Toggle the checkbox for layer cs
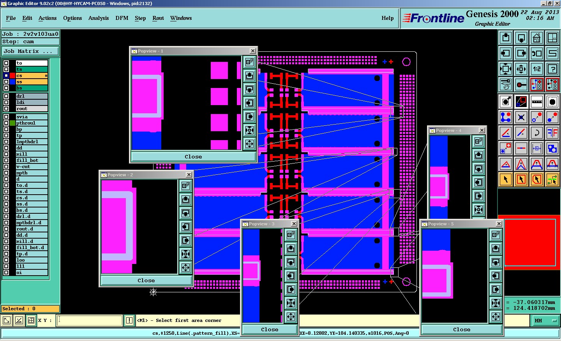The width and height of the screenshot is (561, 341). coord(6,76)
